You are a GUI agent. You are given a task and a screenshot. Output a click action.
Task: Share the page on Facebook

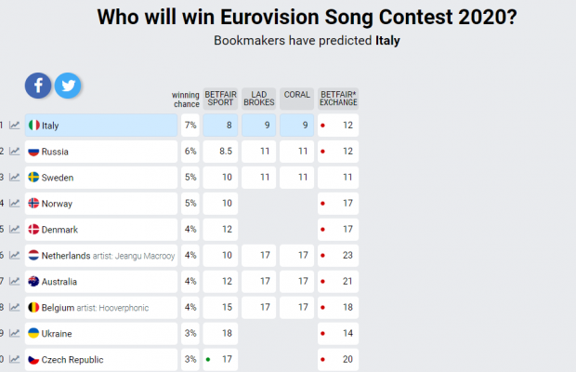[x=38, y=86]
